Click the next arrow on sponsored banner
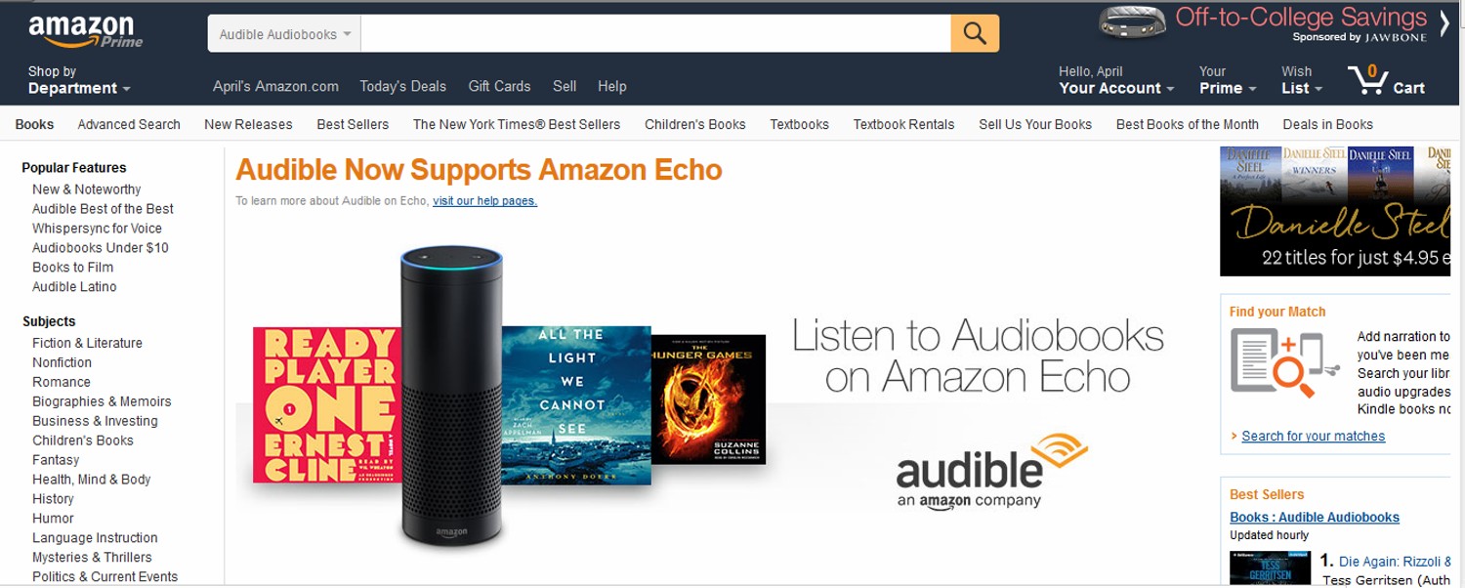The width and height of the screenshot is (1465, 588). (x=1444, y=22)
